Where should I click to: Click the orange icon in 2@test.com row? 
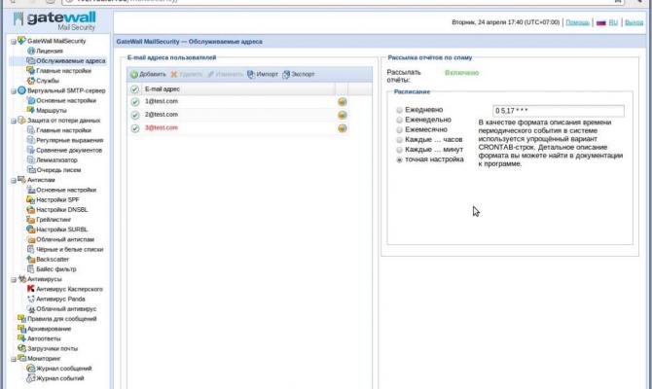(x=343, y=115)
